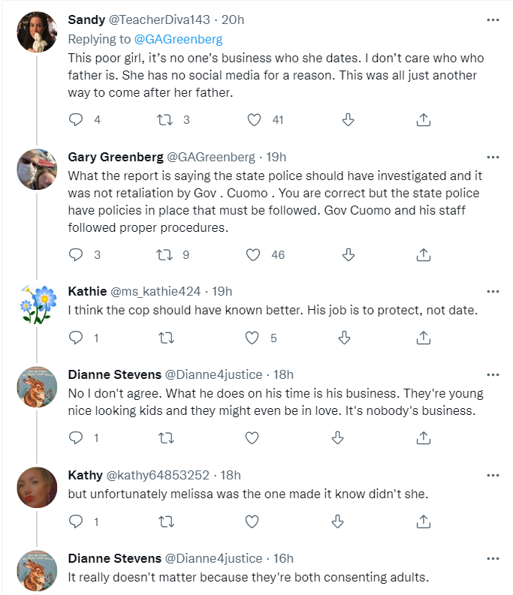Like Dianne Stevens' 18h tweet

pos(254,437)
